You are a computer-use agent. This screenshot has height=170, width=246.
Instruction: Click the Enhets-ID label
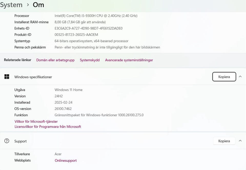[x=22, y=28]
